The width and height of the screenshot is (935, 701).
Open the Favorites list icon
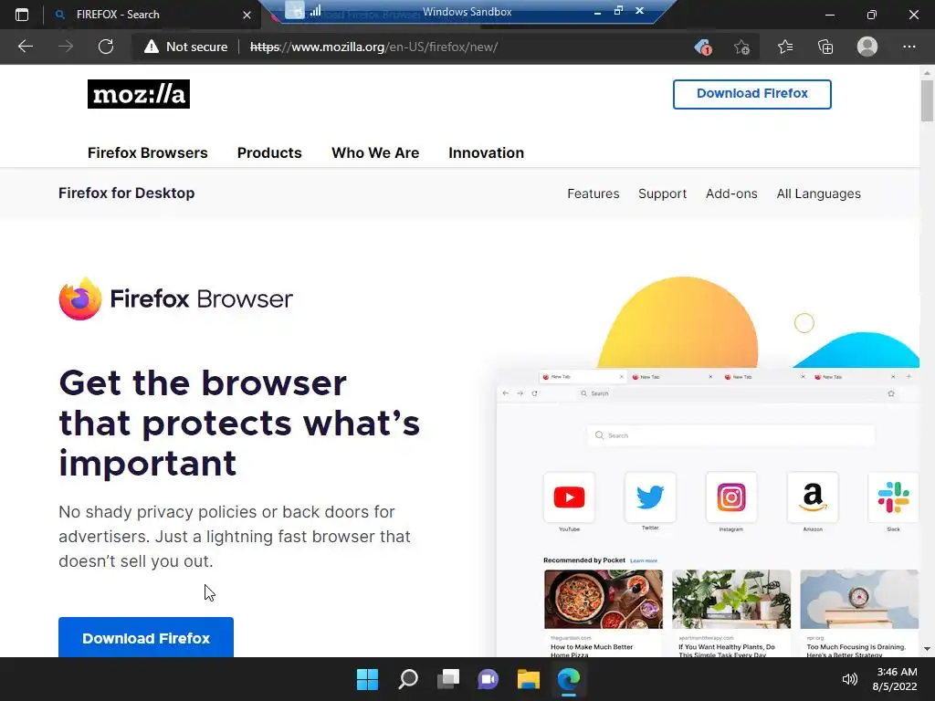[x=784, y=47]
